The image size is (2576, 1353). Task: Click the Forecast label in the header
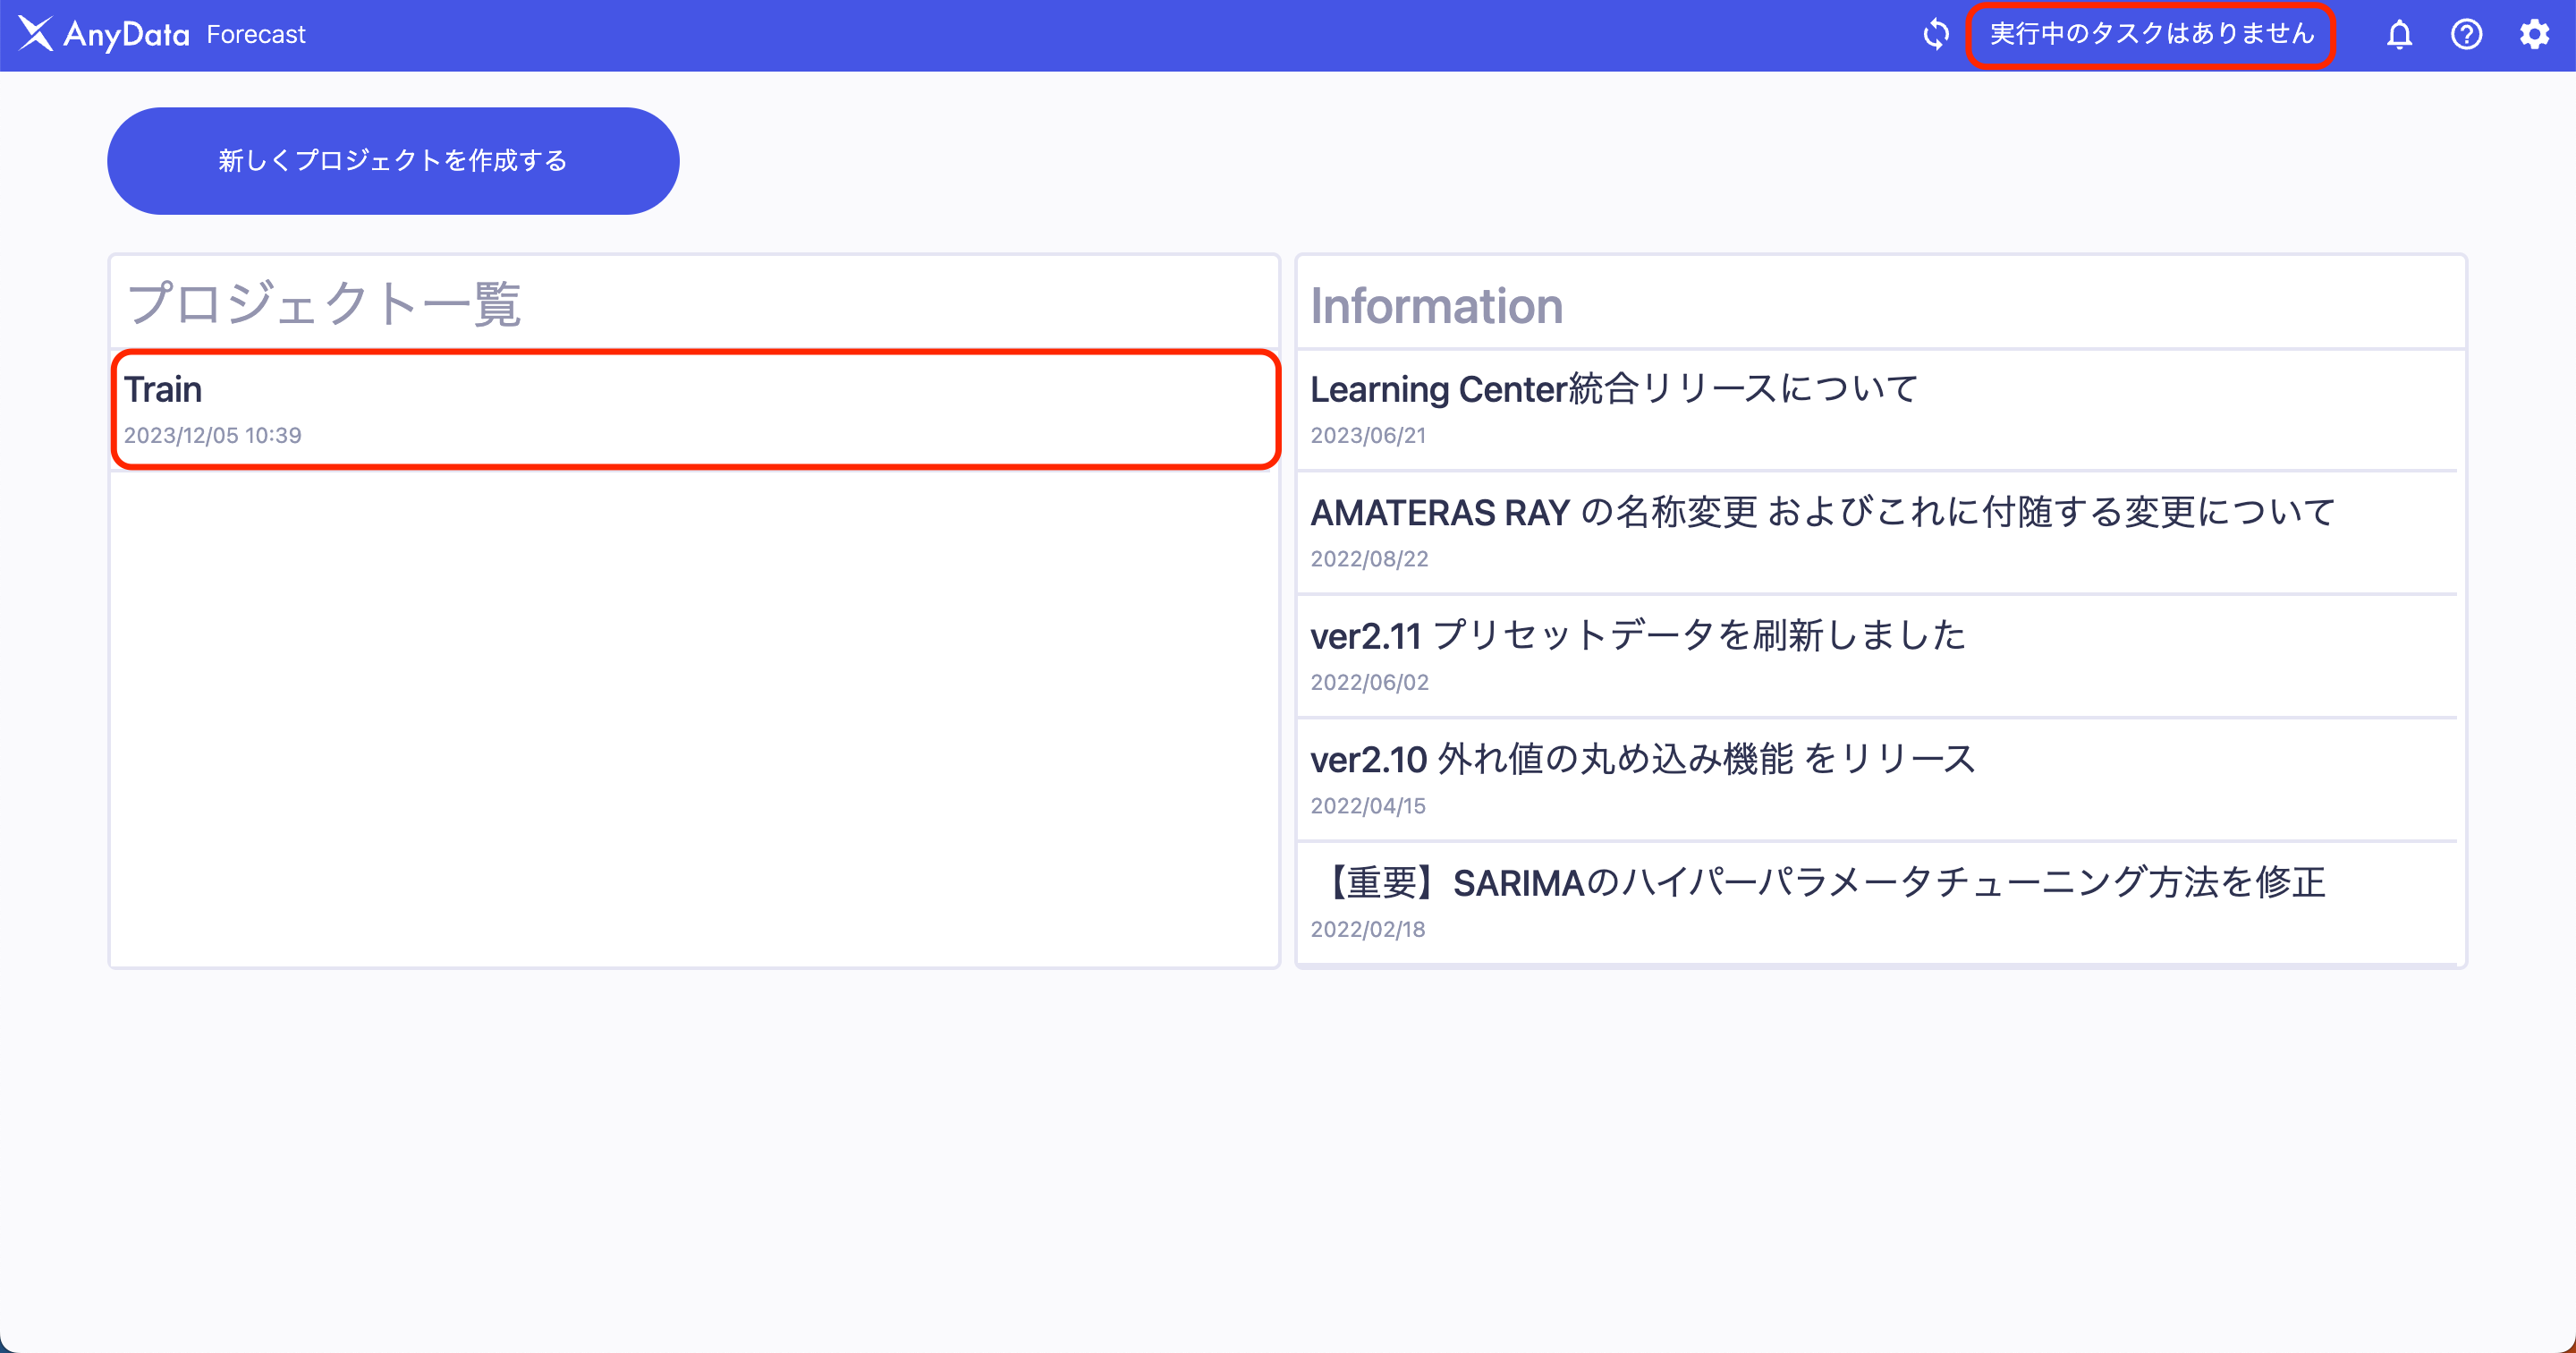point(256,35)
